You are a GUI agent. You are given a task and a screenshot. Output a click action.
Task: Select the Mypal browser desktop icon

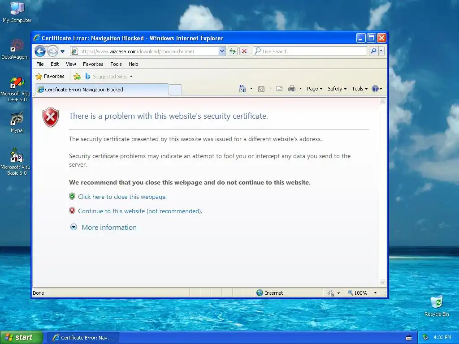[17, 122]
